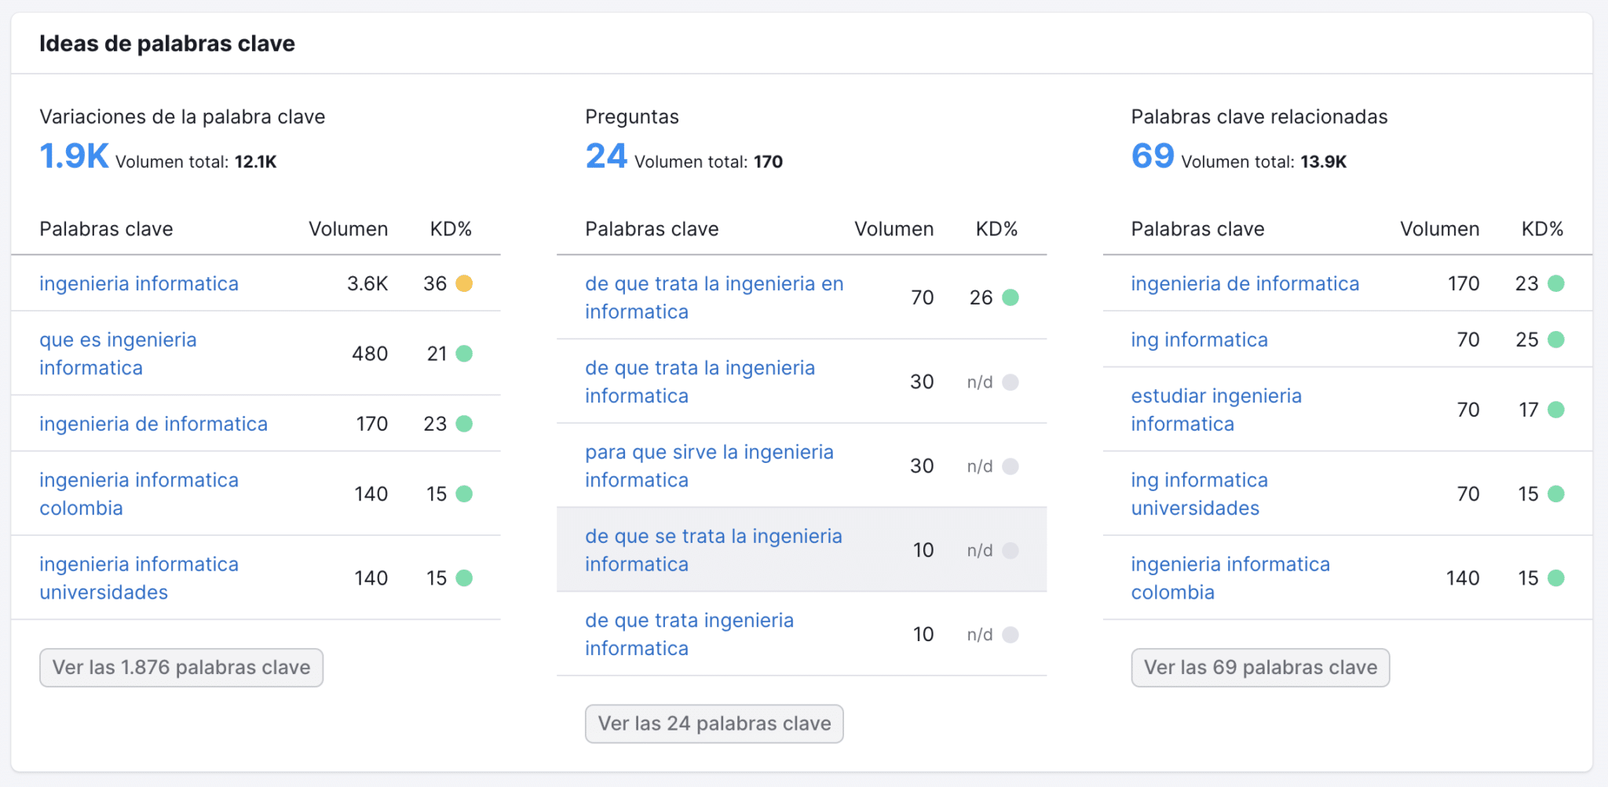
Task: Sort by the Volumen column in Variaciones
Action: [x=348, y=228]
